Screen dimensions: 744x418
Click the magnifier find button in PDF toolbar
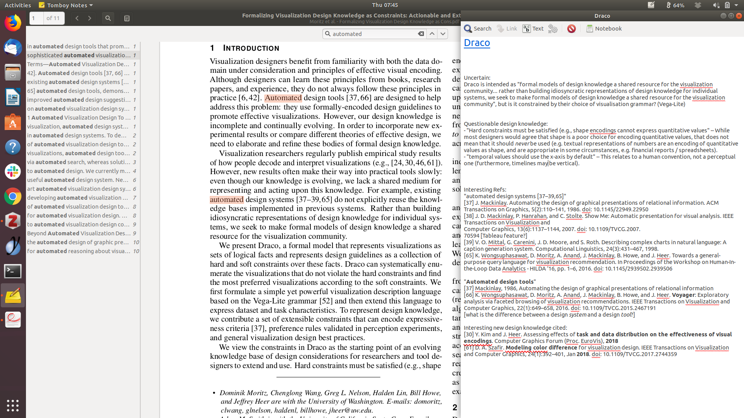tap(108, 18)
